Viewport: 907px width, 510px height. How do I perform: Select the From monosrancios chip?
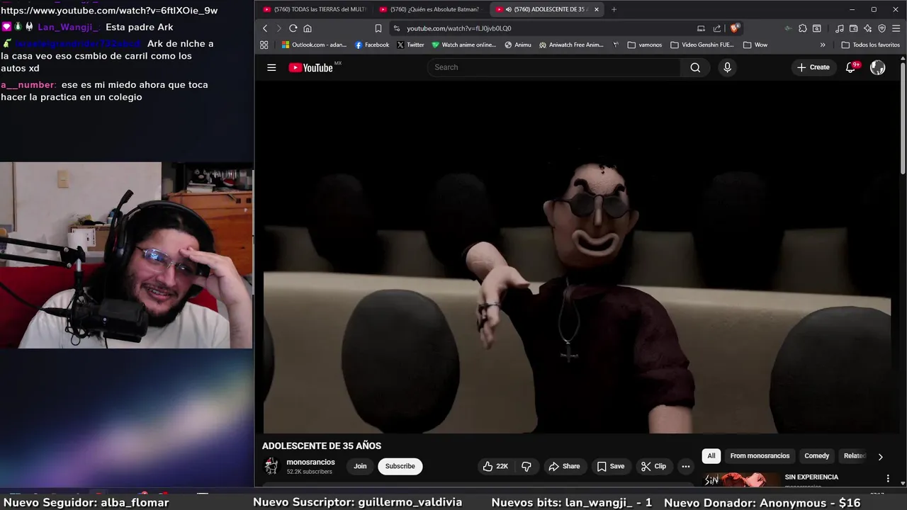[760, 456]
